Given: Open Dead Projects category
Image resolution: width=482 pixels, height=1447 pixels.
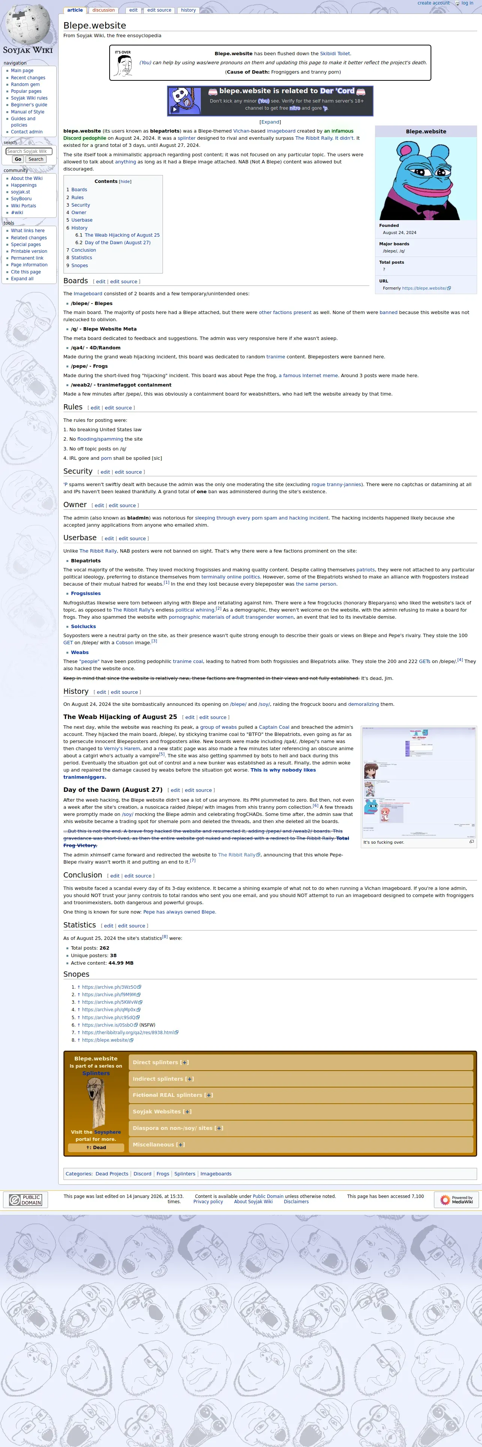Looking at the screenshot, I should (x=111, y=1174).
